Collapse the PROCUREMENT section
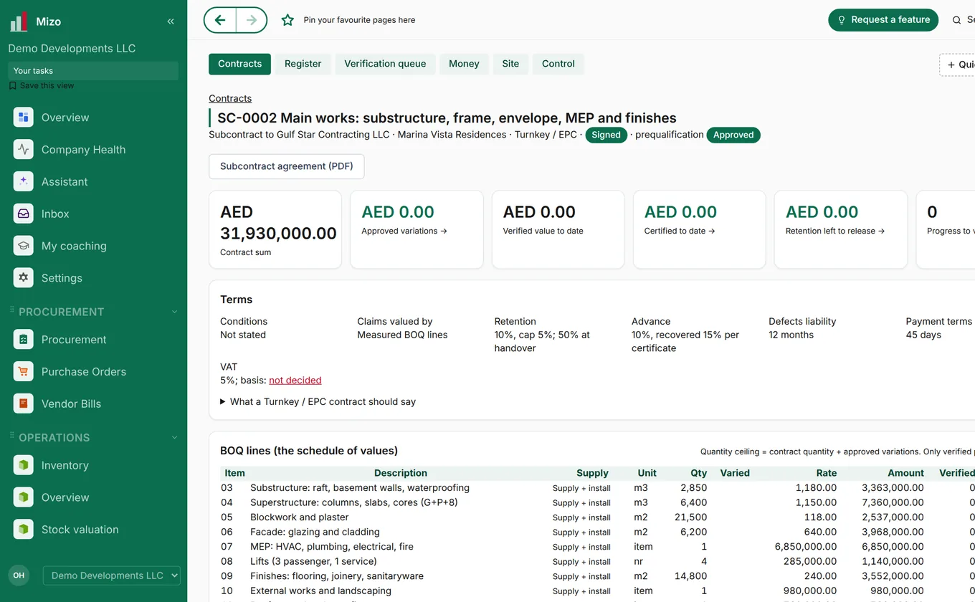 click(x=174, y=312)
